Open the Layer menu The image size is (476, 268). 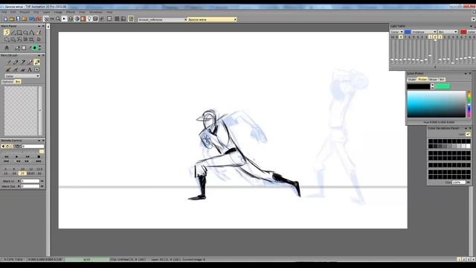click(x=46, y=12)
